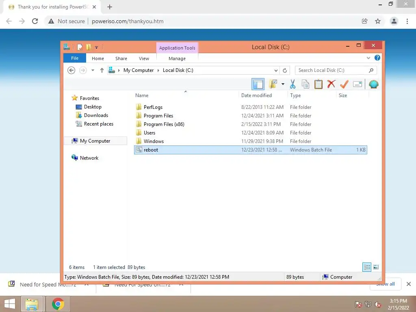Screen dimensions: 416x312
Task: Bookmark this page with the star icon
Action: click(x=378, y=21)
